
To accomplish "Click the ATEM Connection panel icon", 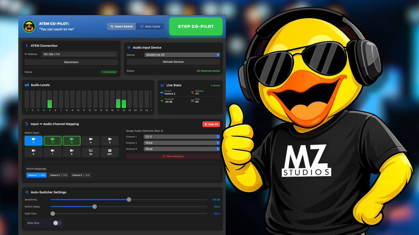I will point(27,46).
